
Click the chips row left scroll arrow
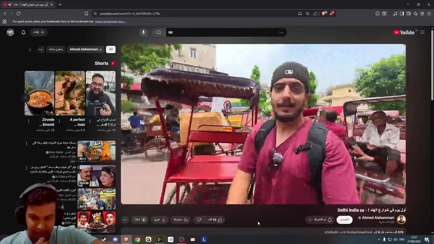click(30, 50)
